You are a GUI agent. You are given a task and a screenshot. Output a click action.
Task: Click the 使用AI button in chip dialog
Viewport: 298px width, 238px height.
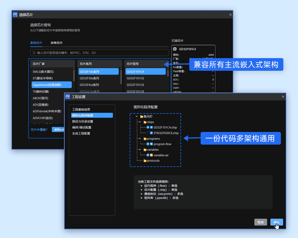coord(58,130)
